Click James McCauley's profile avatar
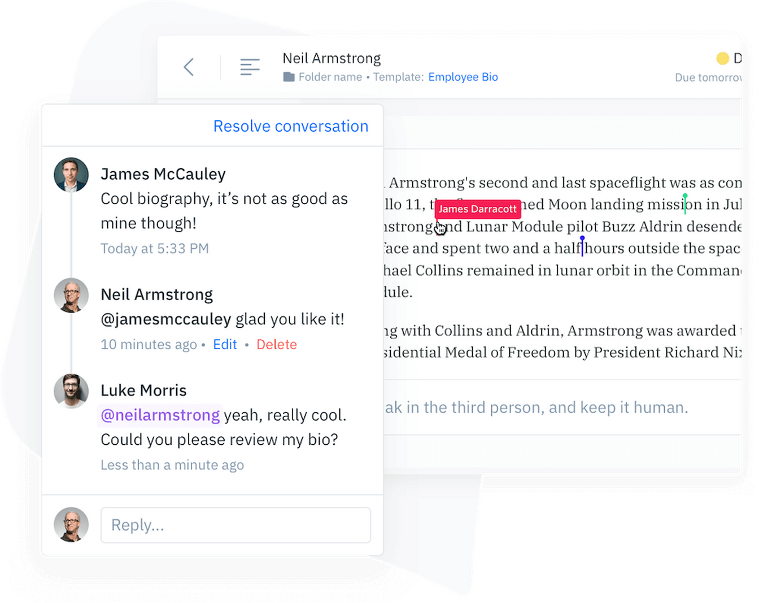The width and height of the screenshot is (759, 603). (x=71, y=175)
